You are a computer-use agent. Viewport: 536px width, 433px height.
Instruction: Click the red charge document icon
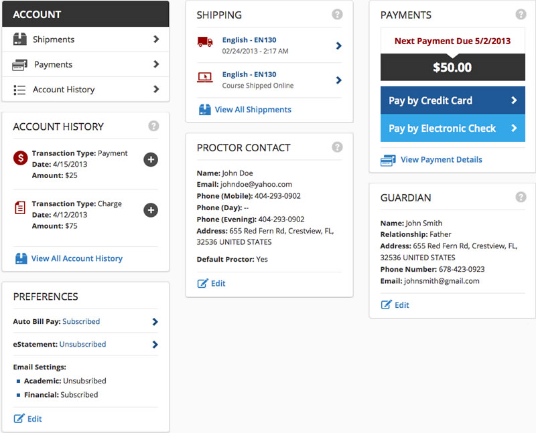[20, 209]
